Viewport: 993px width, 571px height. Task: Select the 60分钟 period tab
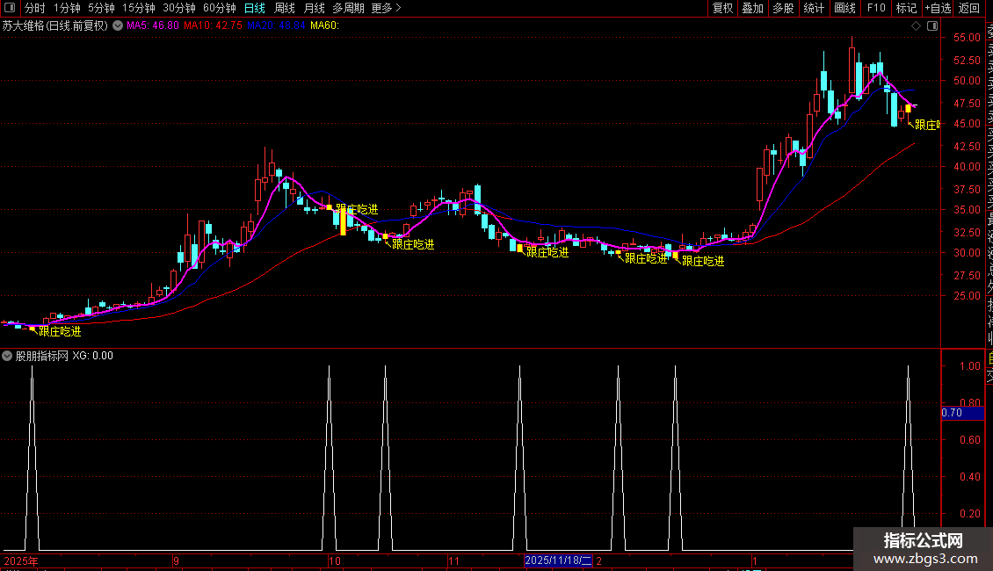(x=219, y=9)
